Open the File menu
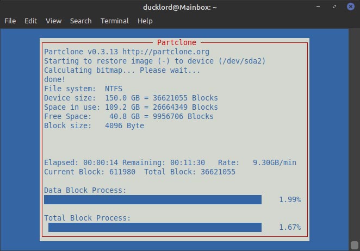Viewport: 360px width, 251px height. (10, 21)
